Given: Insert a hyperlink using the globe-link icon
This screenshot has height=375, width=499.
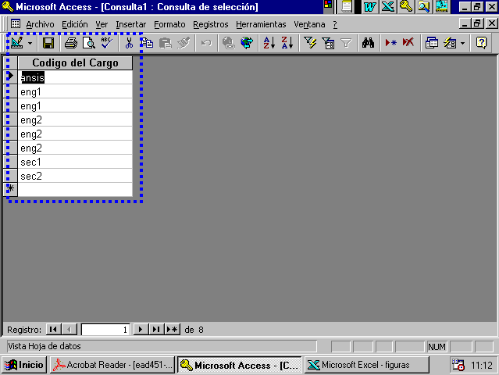Looking at the screenshot, I should pos(228,43).
